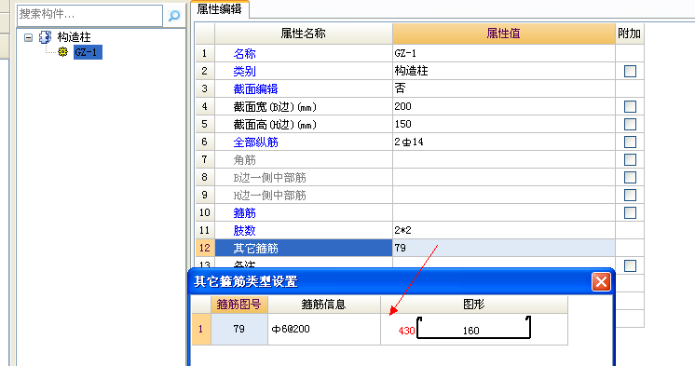The width and height of the screenshot is (695, 366).
Task: Click row number 1 header in property table
Action: 204,53
